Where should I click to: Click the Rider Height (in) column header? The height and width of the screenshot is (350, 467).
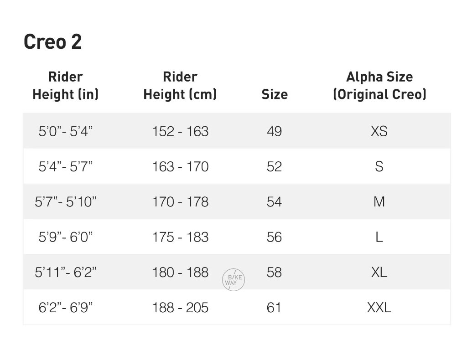click(x=66, y=85)
